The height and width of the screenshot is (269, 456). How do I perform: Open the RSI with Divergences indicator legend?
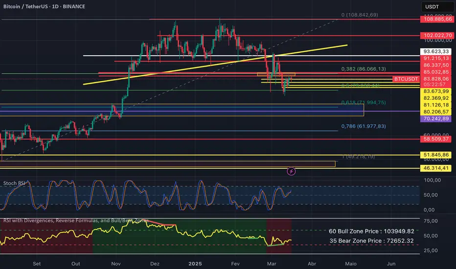(76, 221)
